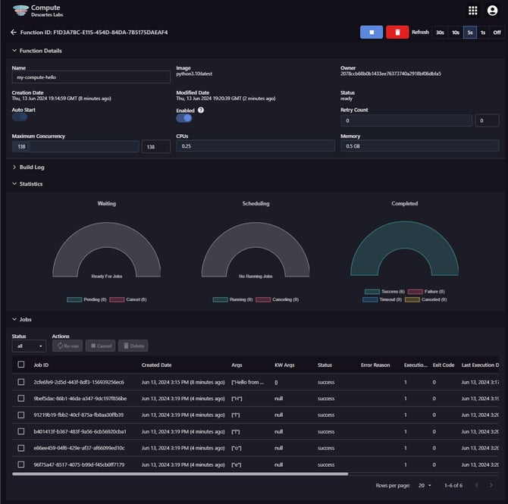508x504 pixels.
Task: Select the checkbox for job 2cfe6fe9
Action: coord(21,381)
